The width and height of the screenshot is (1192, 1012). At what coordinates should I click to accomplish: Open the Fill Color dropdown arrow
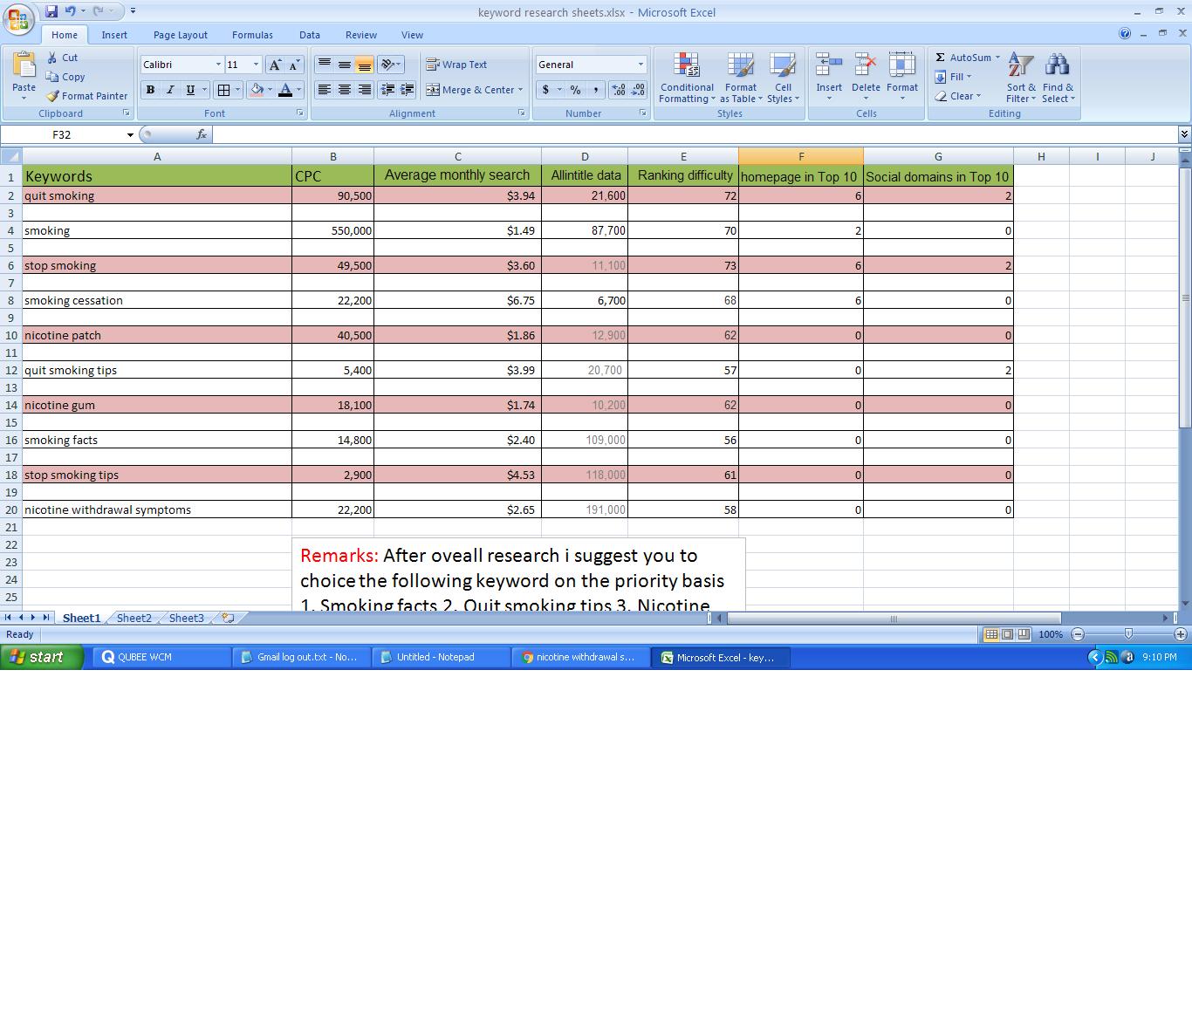coord(268,90)
